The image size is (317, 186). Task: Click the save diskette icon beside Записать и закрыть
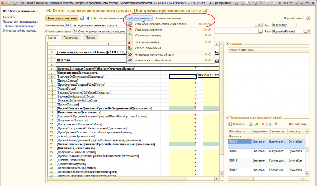click(x=82, y=18)
